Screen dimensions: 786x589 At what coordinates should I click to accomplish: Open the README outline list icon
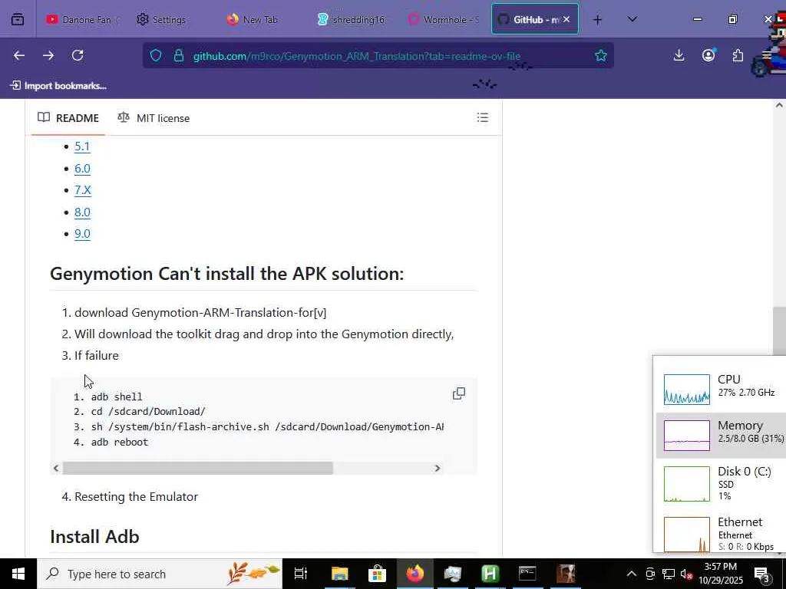tap(482, 117)
